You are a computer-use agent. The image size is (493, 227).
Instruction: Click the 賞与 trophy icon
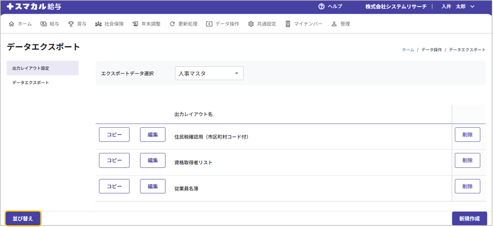point(71,24)
